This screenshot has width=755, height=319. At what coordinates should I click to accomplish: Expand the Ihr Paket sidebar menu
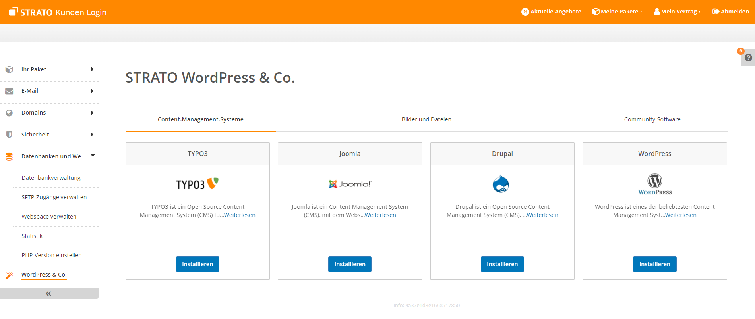tap(50, 69)
